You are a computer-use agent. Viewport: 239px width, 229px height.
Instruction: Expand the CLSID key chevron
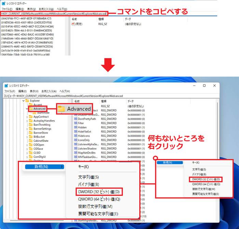click(x=27, y=153)
